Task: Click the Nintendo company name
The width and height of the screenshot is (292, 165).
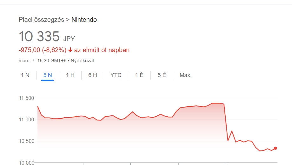Action: [84, 20]
